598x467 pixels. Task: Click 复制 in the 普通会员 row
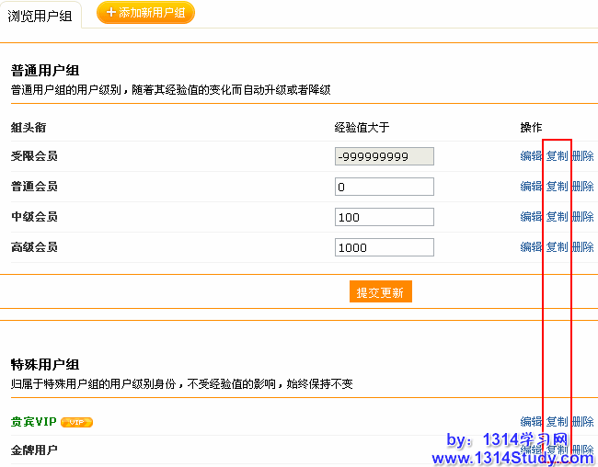[557, 187]
